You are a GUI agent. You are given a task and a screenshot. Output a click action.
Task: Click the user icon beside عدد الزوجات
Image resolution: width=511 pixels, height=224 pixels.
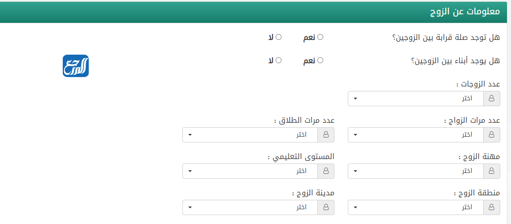click(492, 99)
